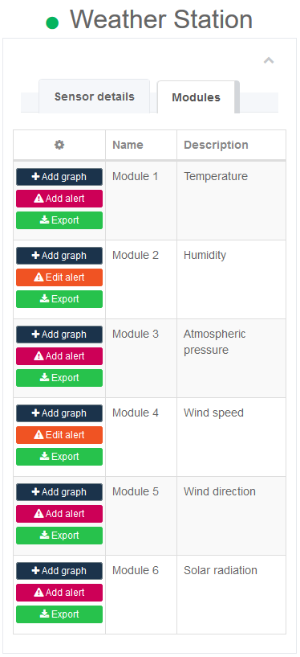This screenshot has width=300, height=657.
Task: Edit alert for Module 4 Wind speed
Action: click(59, 435)
